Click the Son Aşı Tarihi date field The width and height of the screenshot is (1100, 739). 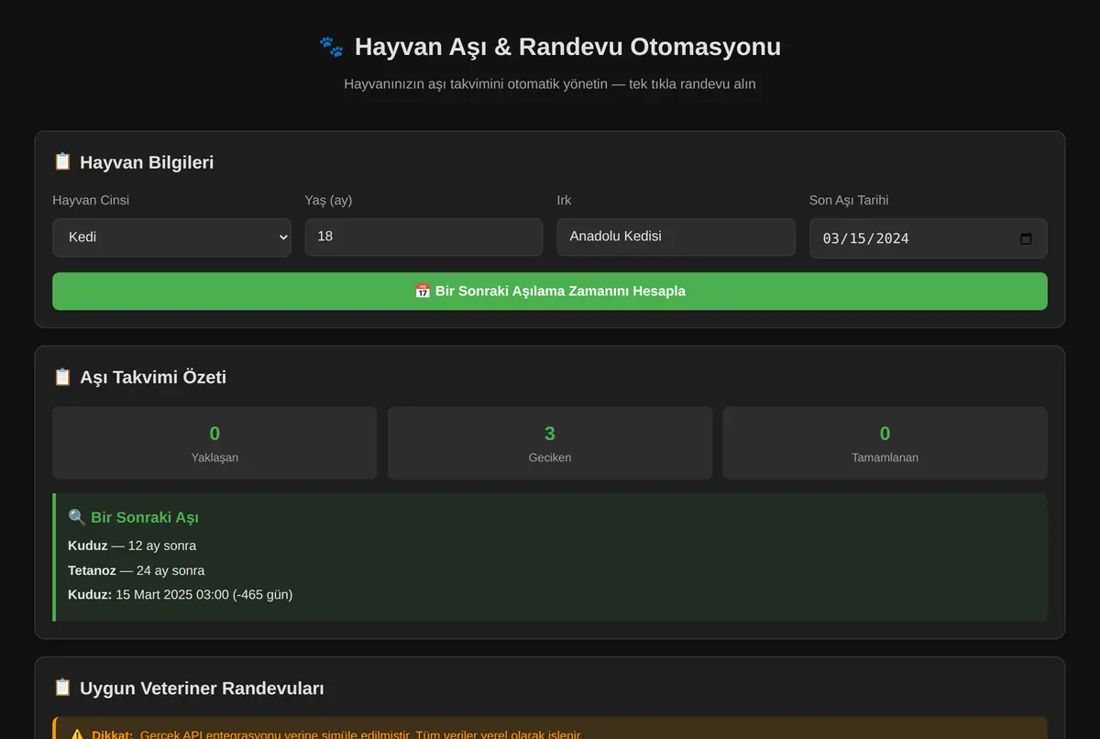click(928, 238)
